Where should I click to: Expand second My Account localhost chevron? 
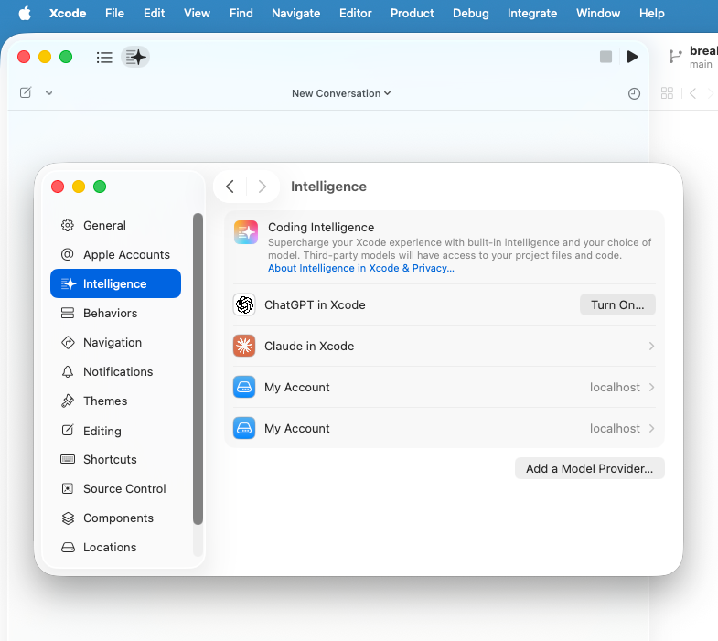pos(651,429)
